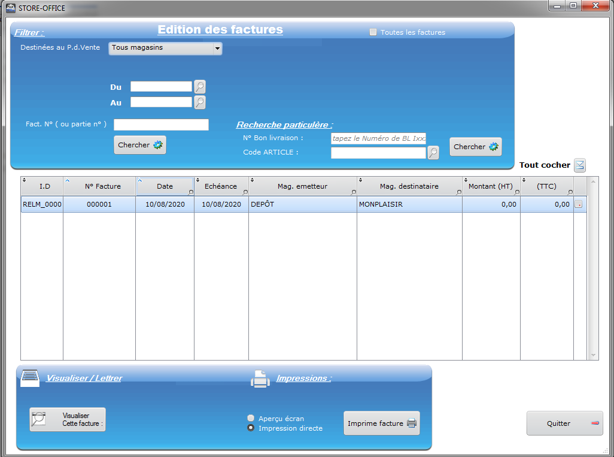614x457 pixels.
Task: Sort the table by the Date column header
Action: pos(165,186)
